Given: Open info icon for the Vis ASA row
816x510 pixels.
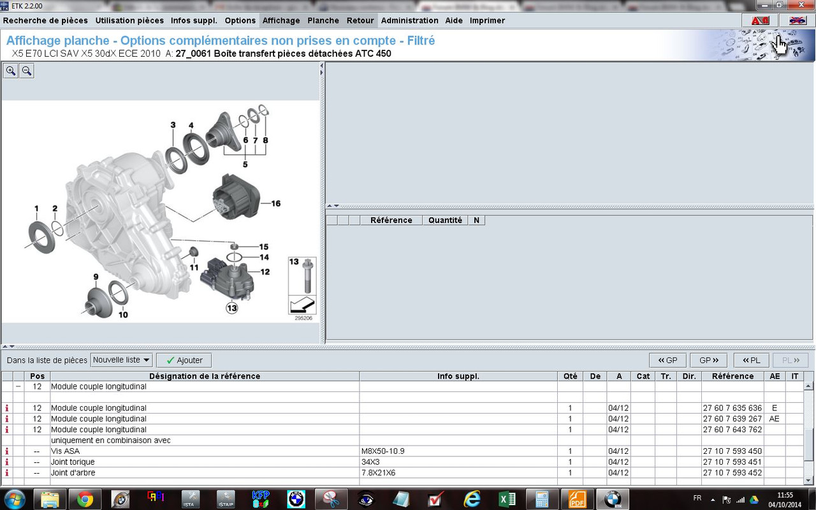Looking at the screenshot, I should pos(7,451).
